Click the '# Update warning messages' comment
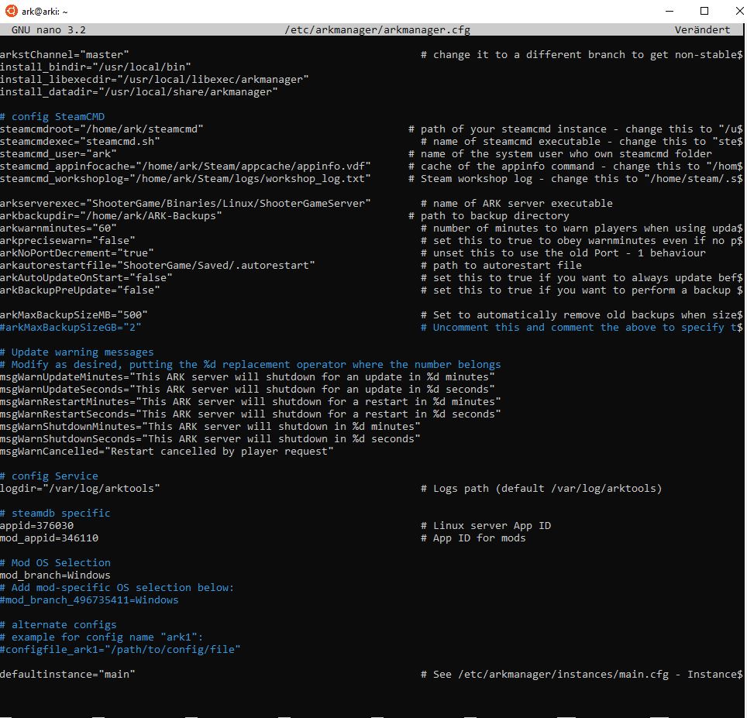 pos(77,352)
